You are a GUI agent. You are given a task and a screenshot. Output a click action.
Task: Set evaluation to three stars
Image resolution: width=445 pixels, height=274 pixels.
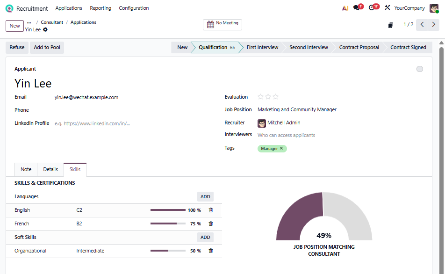276,97
